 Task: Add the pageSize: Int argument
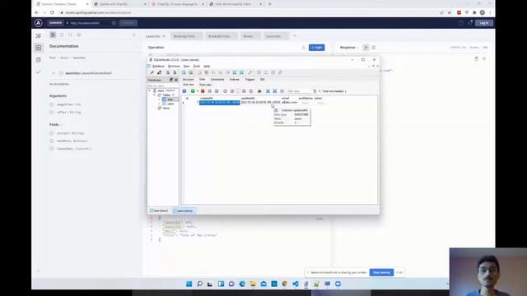pos(51,104)
